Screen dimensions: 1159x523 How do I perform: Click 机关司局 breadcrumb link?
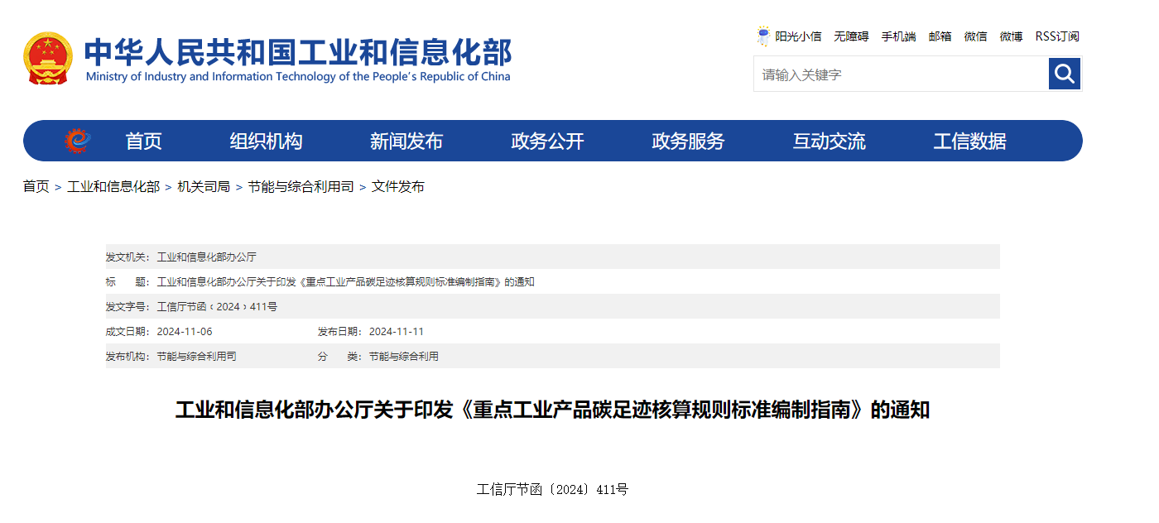(204, 187)
